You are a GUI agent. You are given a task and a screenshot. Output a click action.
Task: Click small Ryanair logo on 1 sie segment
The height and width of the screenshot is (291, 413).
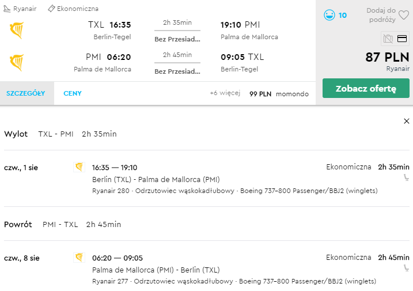point(79,167)
